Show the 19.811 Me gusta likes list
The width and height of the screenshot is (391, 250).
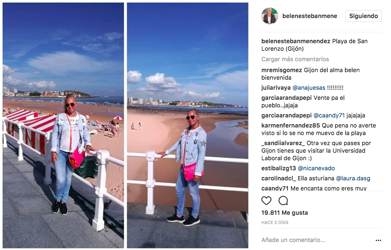284,213
